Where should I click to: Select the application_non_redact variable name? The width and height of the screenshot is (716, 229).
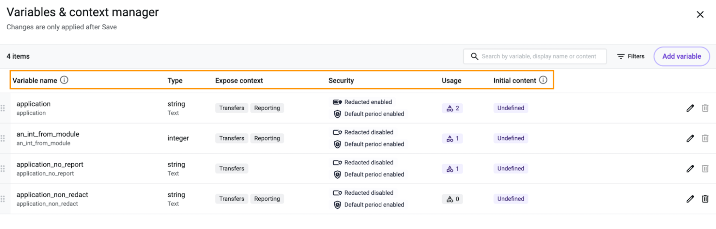click(52, 195)
